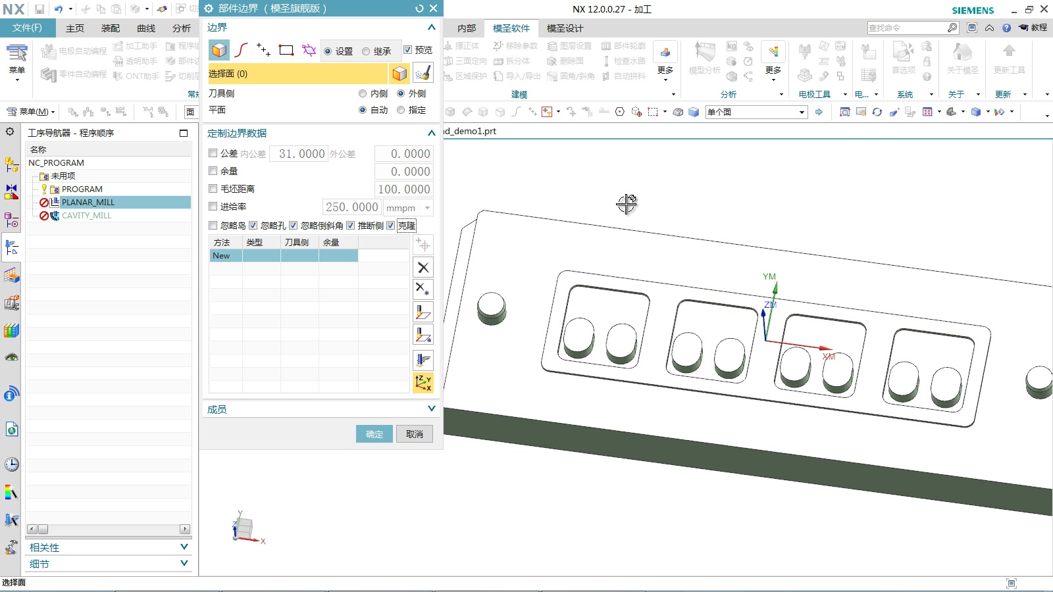Choose the rectangle boundary method icon

286,51
